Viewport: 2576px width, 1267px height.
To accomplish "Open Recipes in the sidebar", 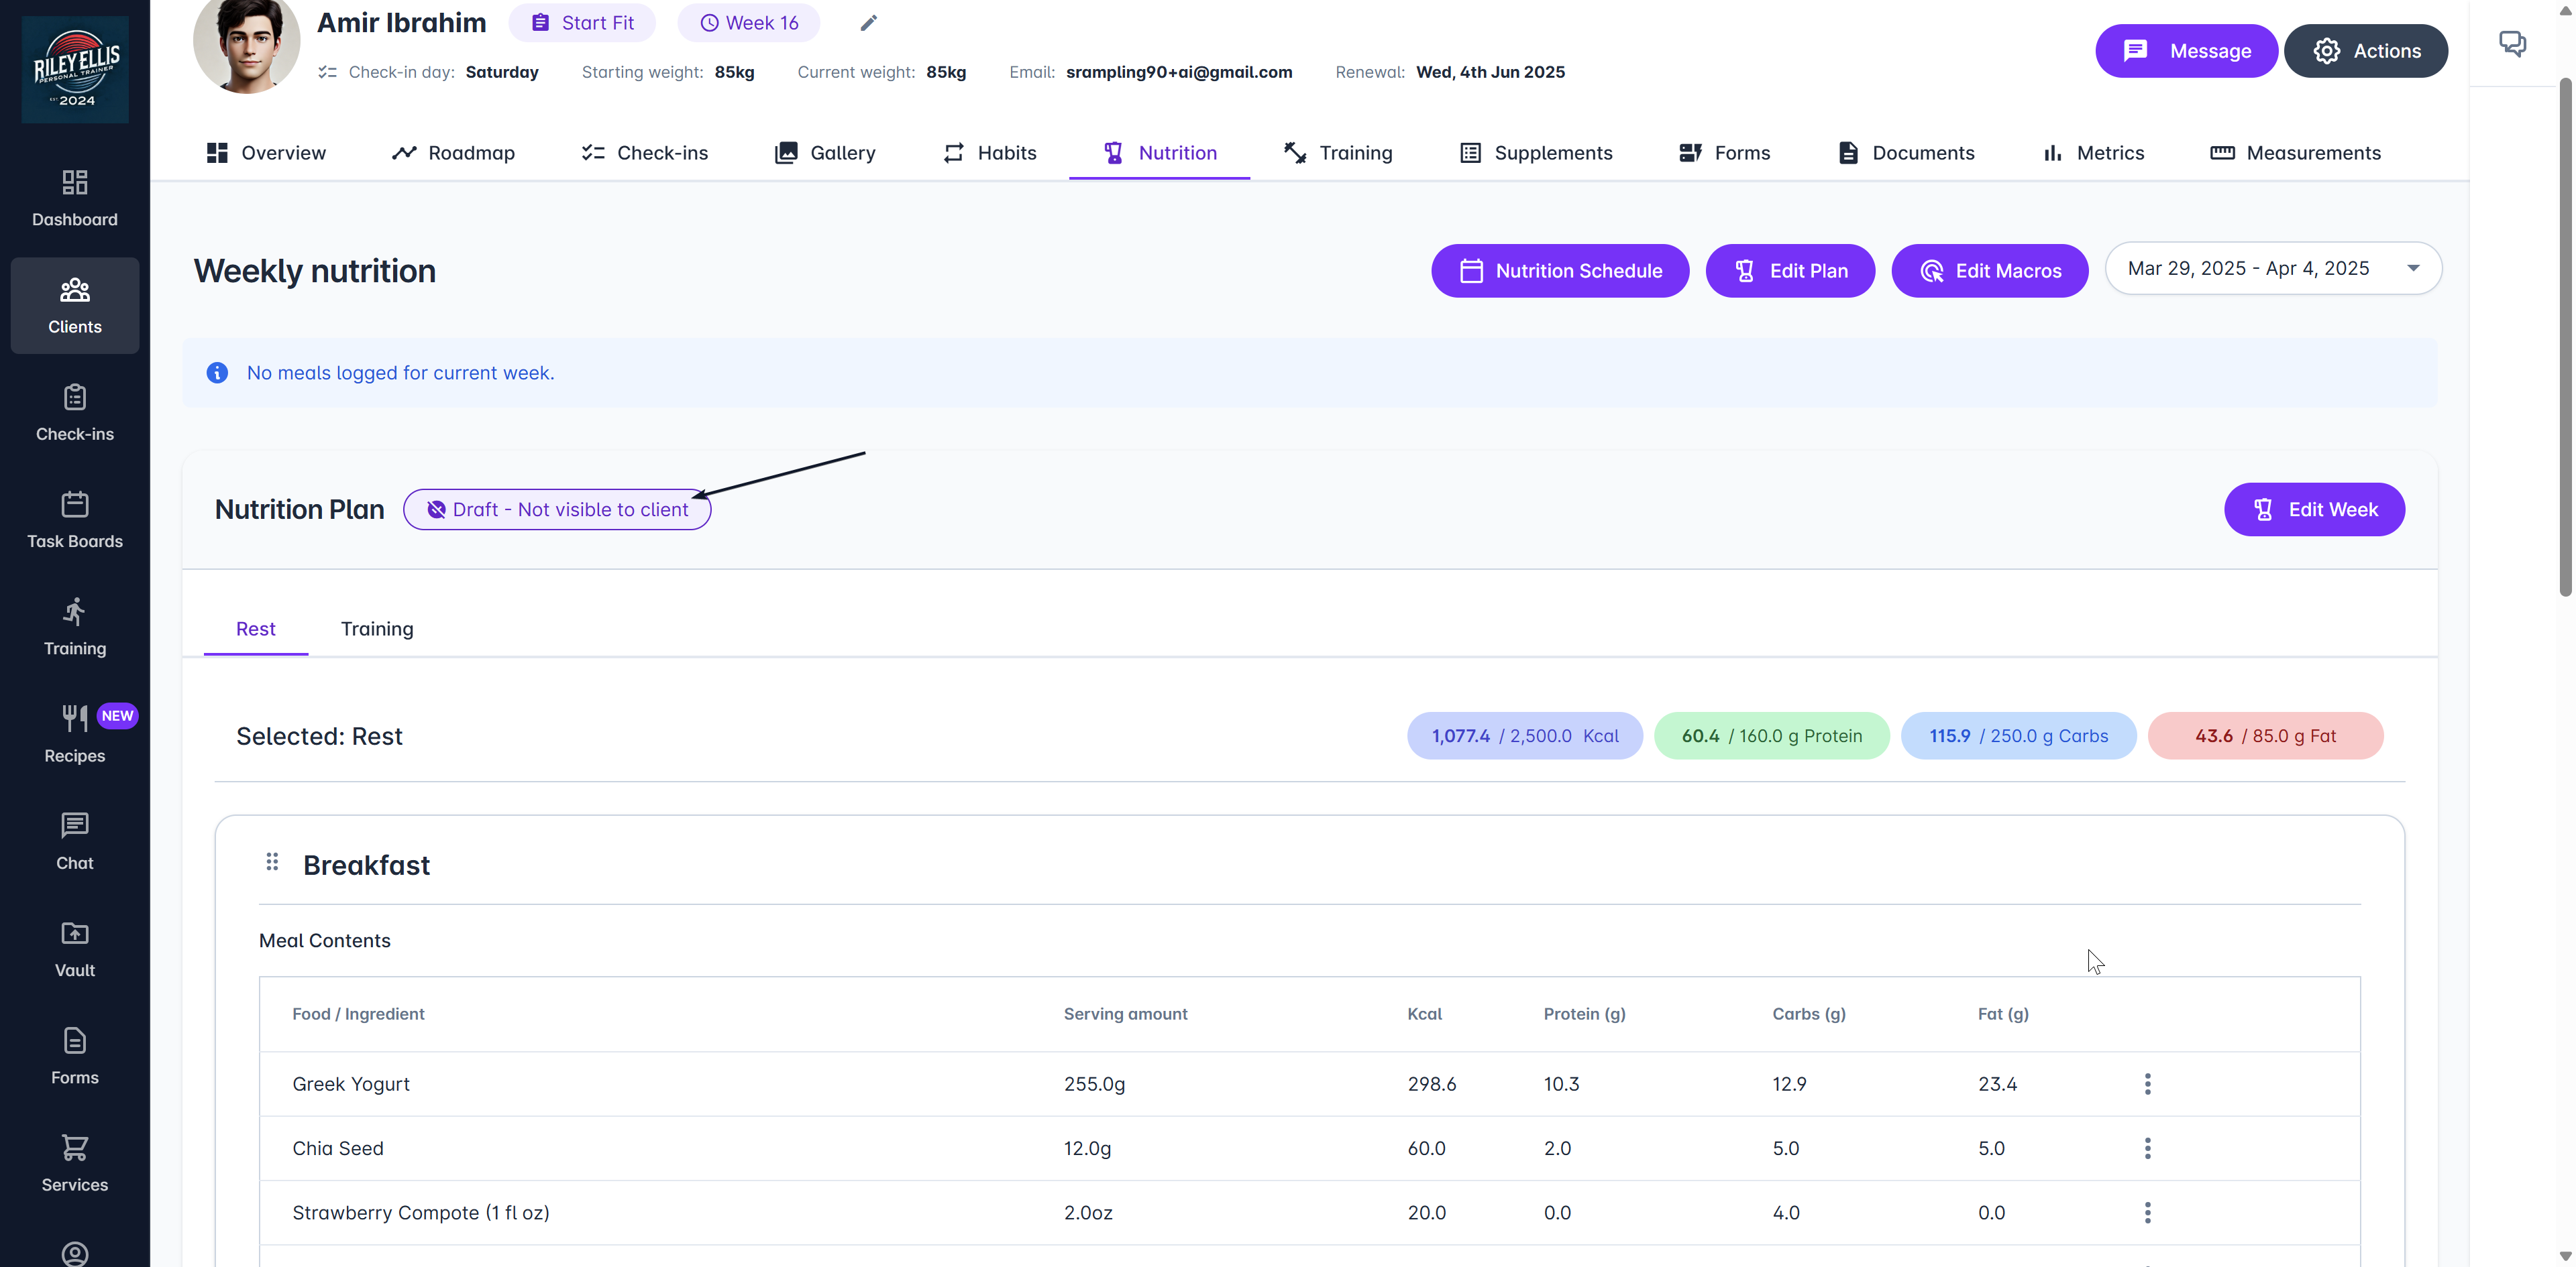I will point(74,735).
